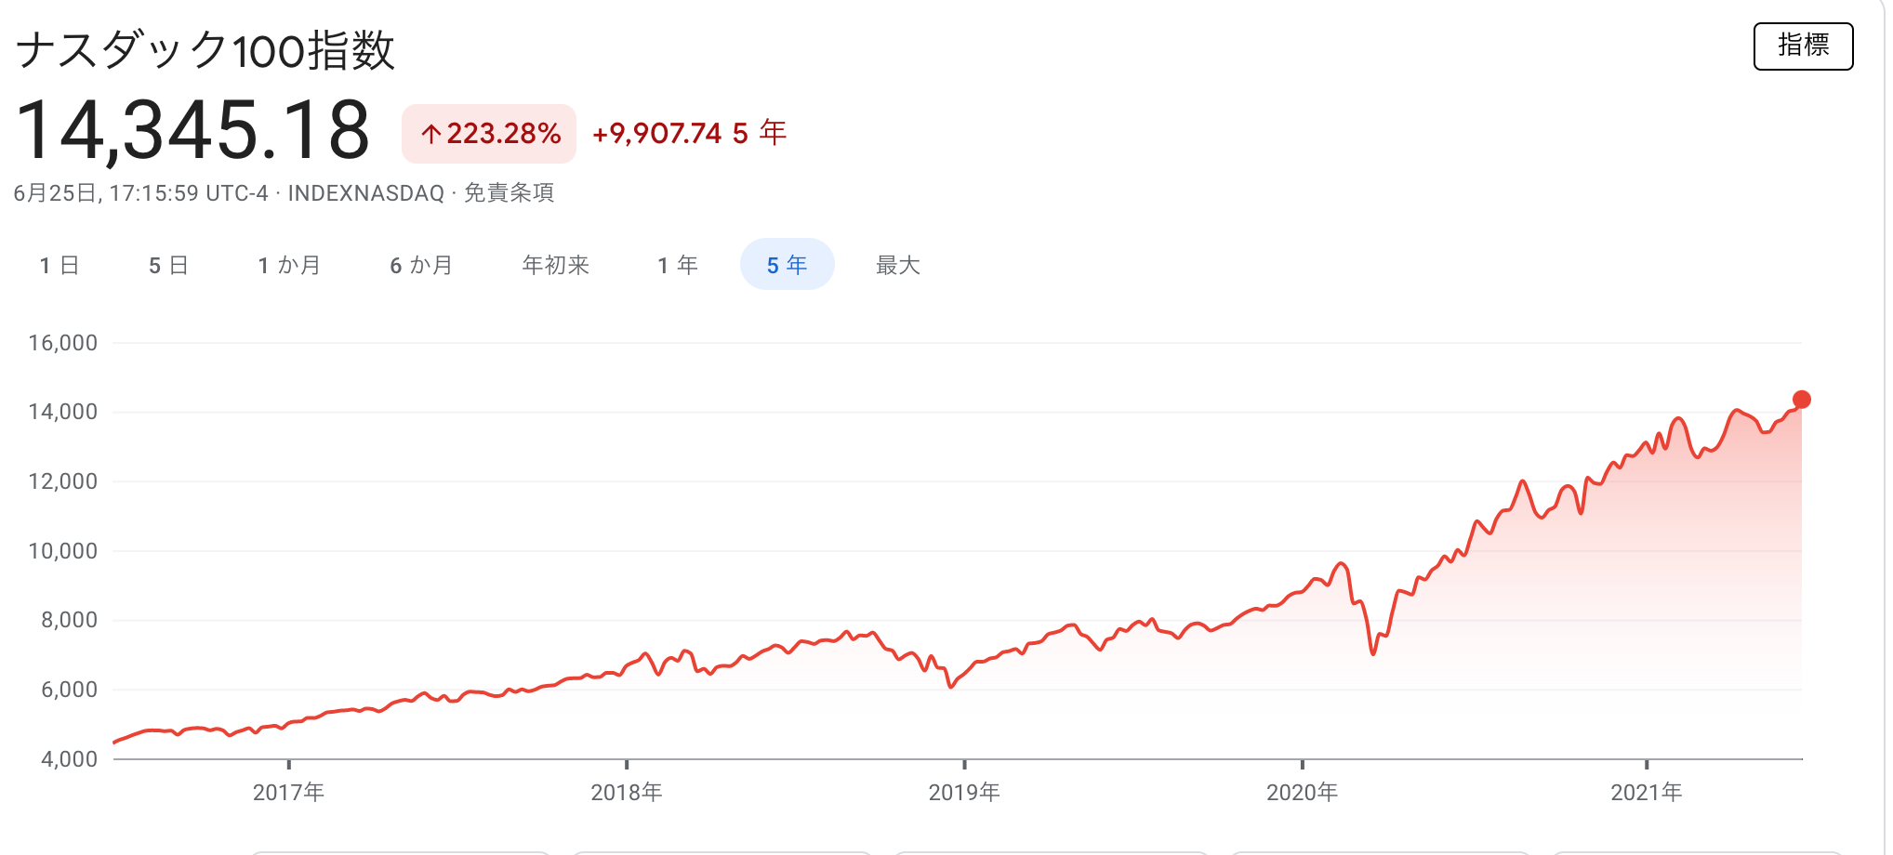Viewport: 1893px width, 855px height.
Task: Open the 最大 maximum range tab
Action: coord(897,266)
